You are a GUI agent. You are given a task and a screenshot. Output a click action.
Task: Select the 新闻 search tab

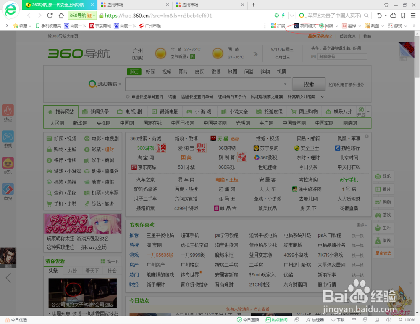150,72
